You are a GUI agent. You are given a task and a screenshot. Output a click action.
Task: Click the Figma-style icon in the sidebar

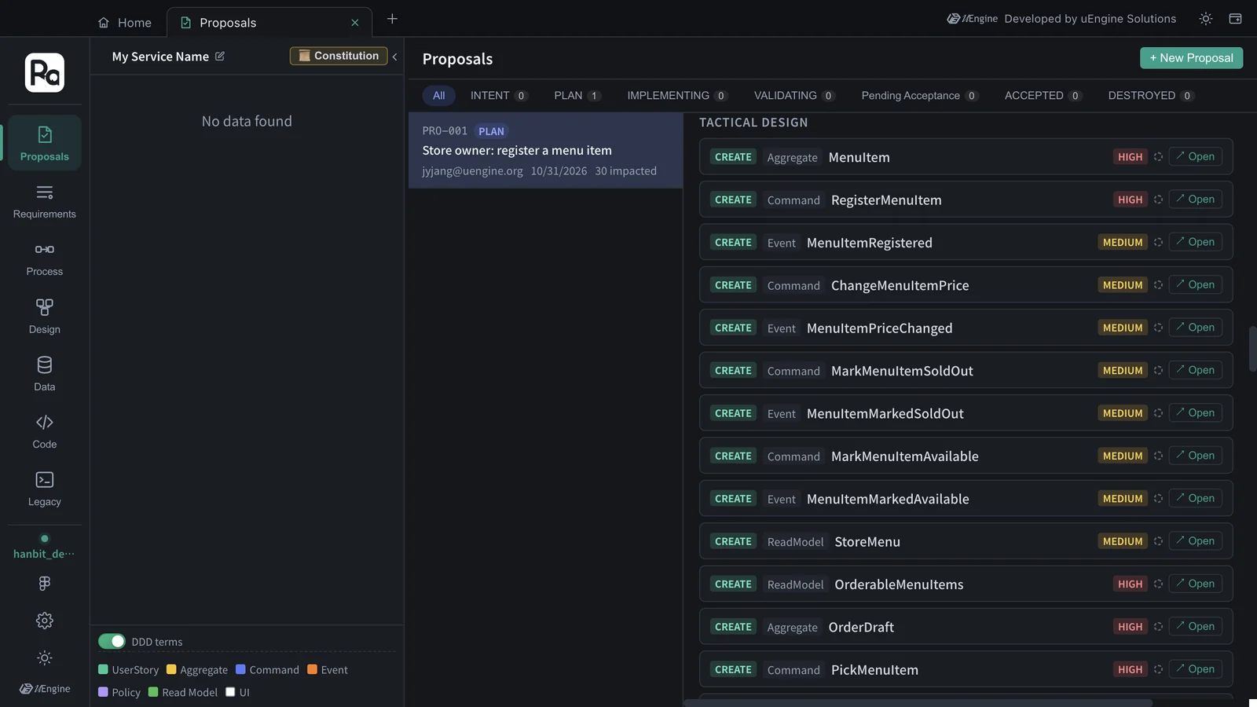tap(45, 583)
